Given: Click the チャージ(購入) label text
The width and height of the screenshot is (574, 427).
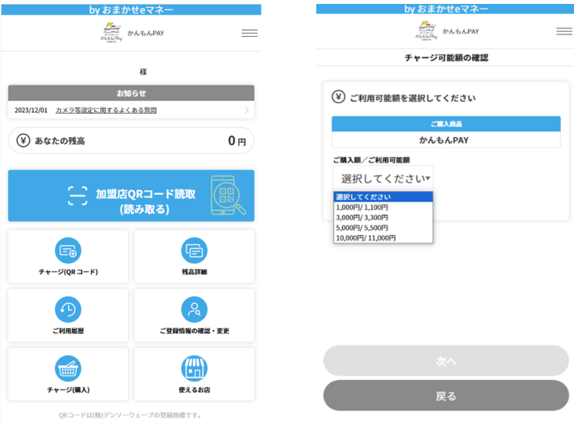Looking at the screenshot, I should coord(68,389).
